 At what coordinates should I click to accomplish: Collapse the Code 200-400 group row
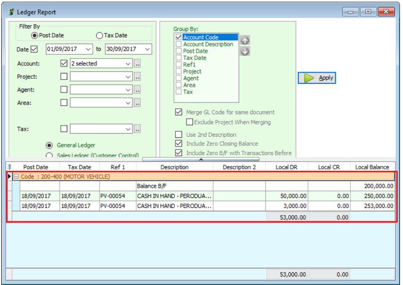tap(16, 176)
